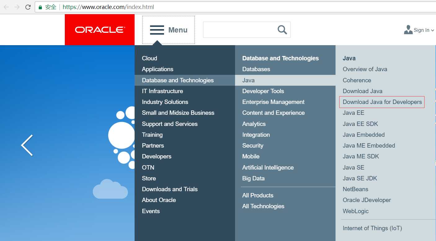The height and width of the screenshot is (241, 436).
Task: Click the green secure padlock icon
Action: pyautogui.click(x=40, y=7)
